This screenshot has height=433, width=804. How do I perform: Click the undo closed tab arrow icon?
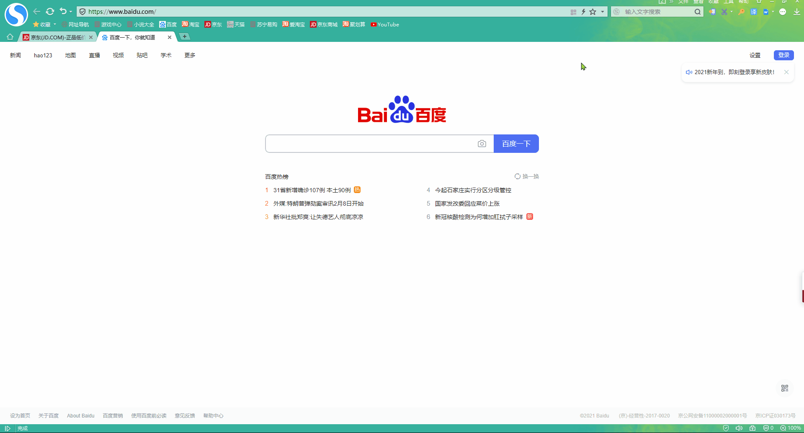click(63, 11)
